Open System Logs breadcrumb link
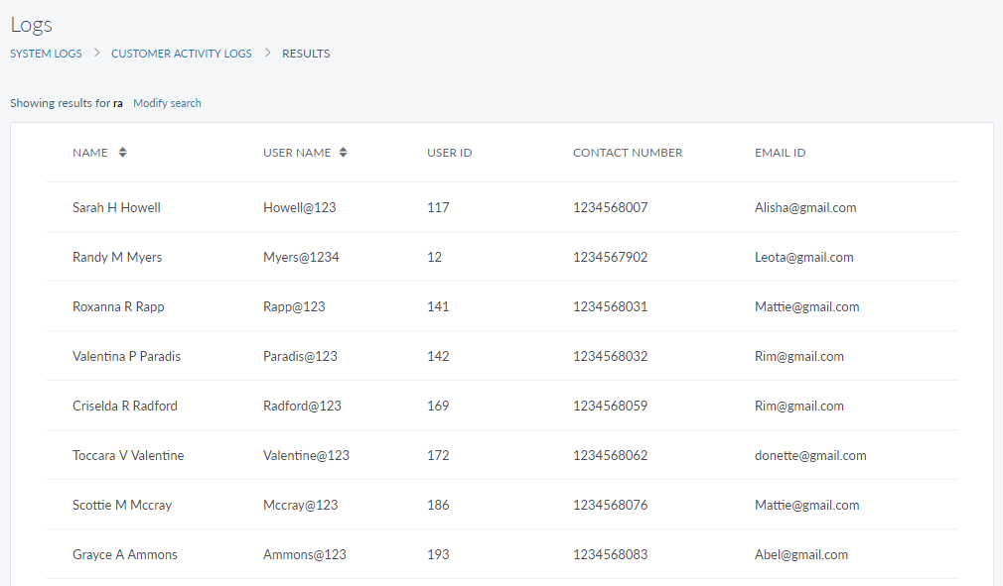 click(47, 54)
